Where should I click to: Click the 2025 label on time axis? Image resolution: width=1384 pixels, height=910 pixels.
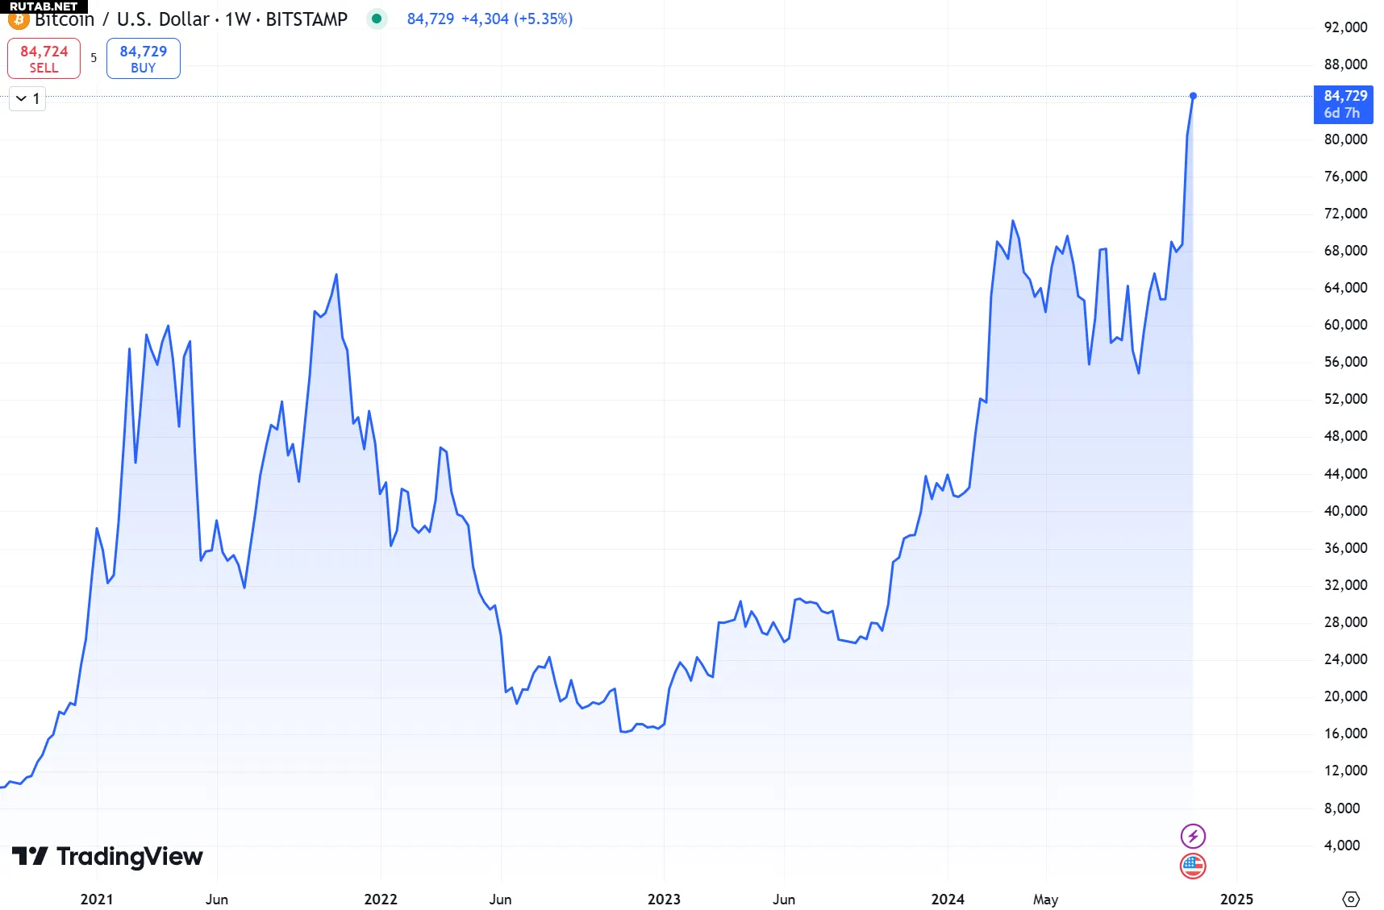(x=1236, y=899)
